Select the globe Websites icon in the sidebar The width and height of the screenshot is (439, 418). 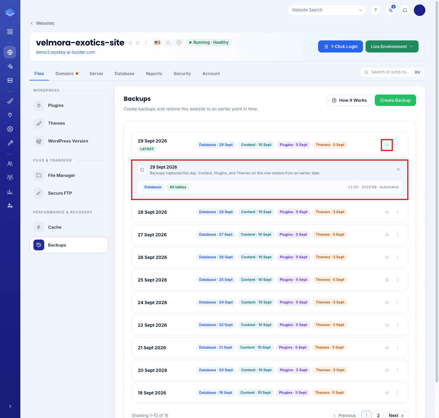pos(10,52)
